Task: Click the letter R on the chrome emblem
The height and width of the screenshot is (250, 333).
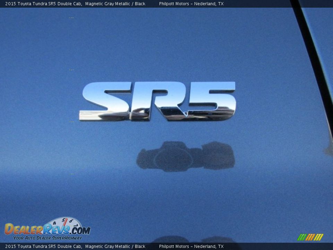Action: pos(156,101)
